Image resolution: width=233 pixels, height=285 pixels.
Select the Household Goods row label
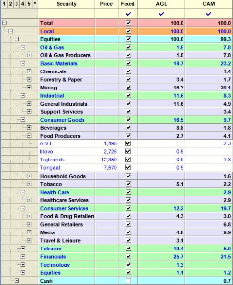[63, 176]
